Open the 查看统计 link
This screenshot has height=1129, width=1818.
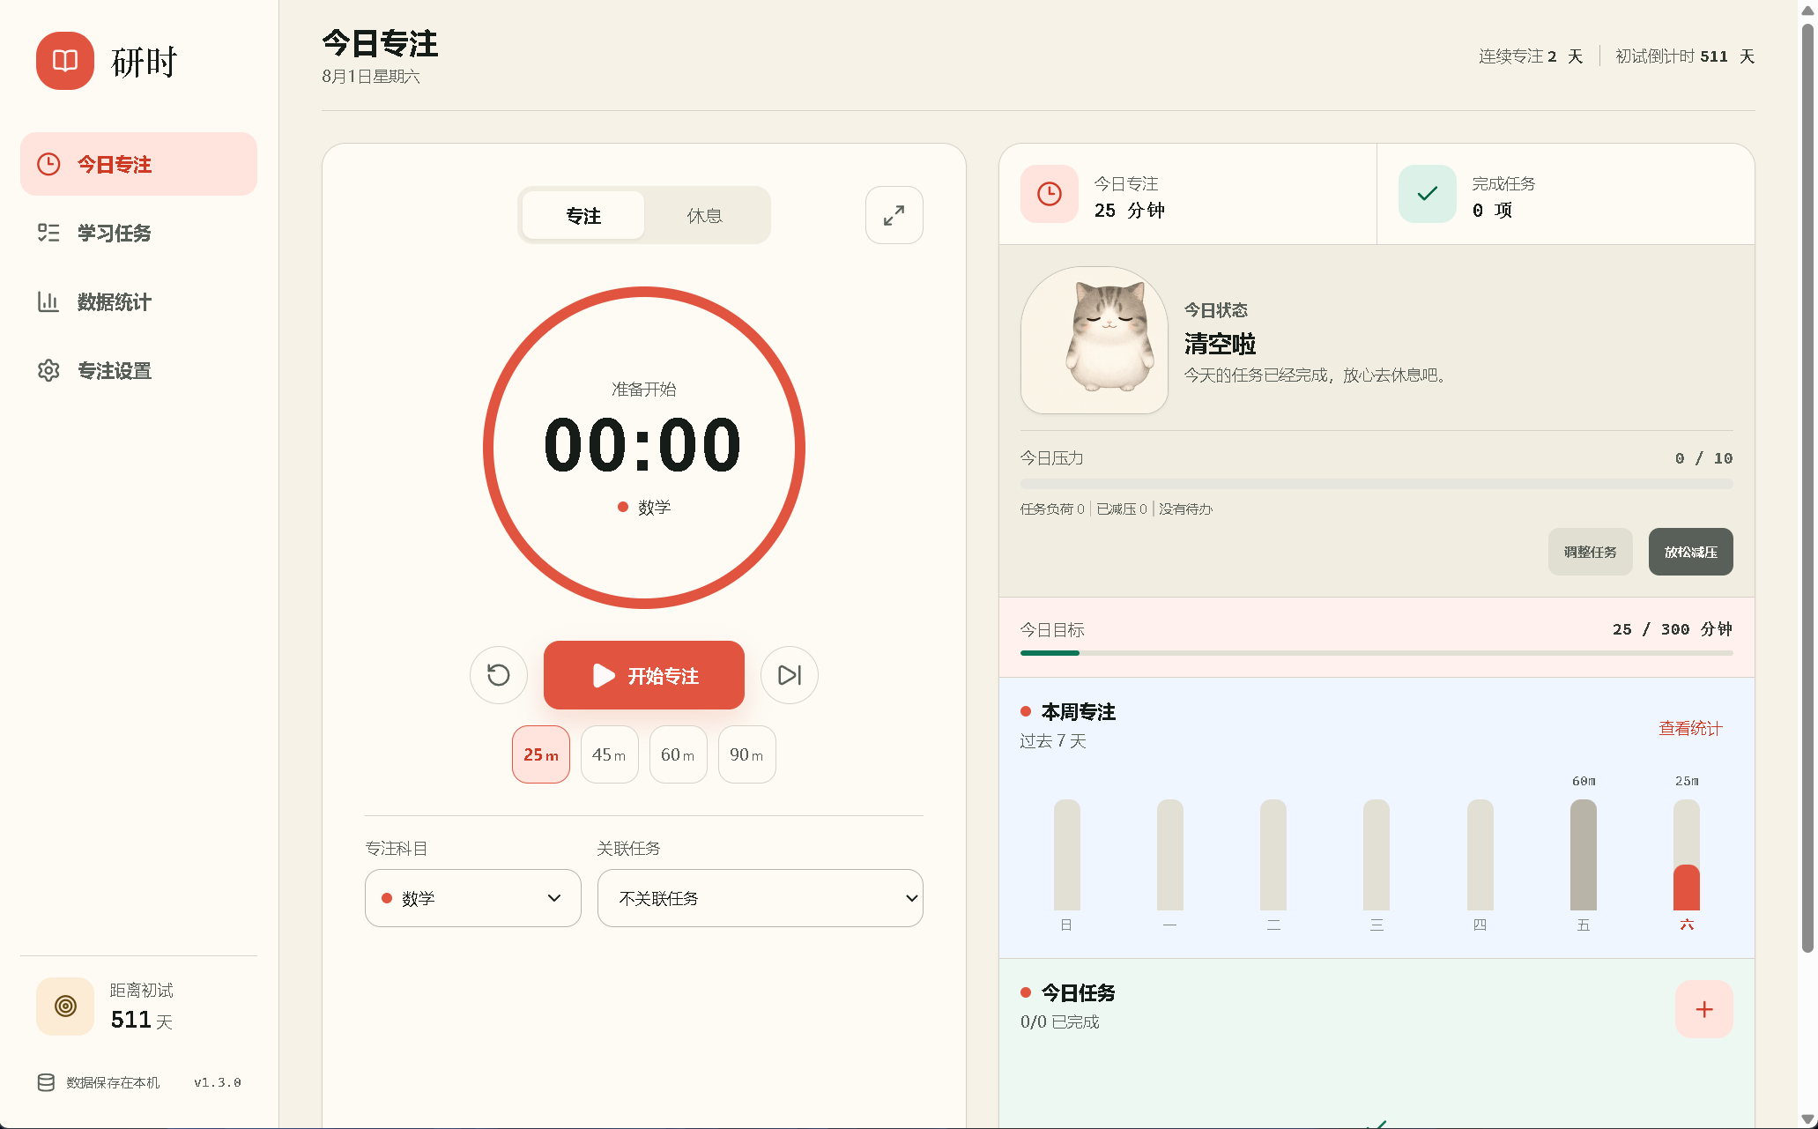pos(1690,728)
